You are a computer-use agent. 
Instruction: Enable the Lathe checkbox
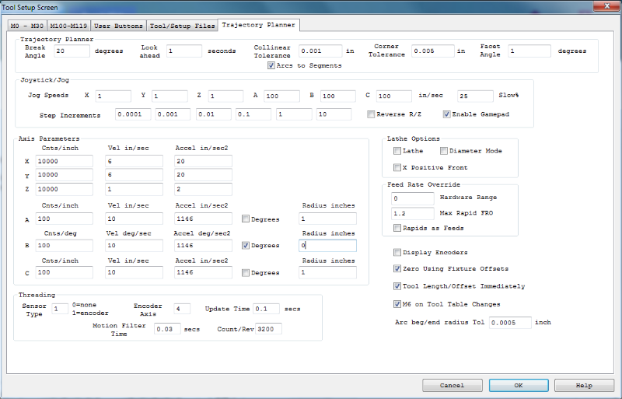click(x=397, y=151)
